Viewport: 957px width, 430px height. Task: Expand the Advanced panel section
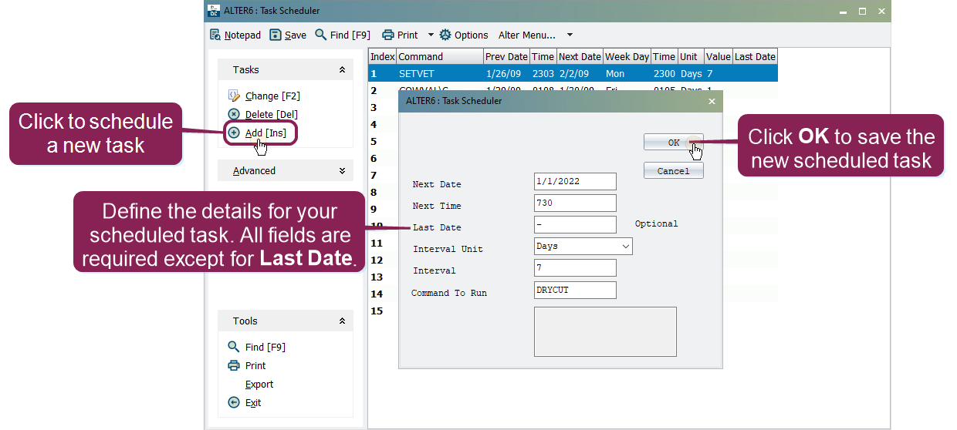coord(342,171)
